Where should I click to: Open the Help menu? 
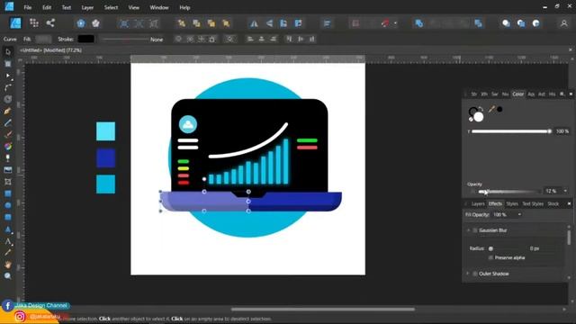tap(184, 7)
